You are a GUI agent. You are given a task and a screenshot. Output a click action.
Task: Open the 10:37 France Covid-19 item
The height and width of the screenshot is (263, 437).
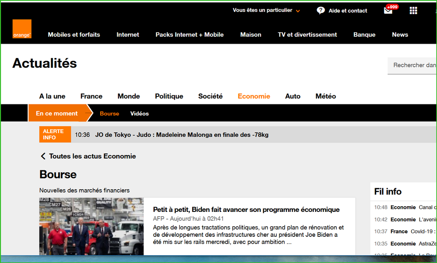pos(405,232)
